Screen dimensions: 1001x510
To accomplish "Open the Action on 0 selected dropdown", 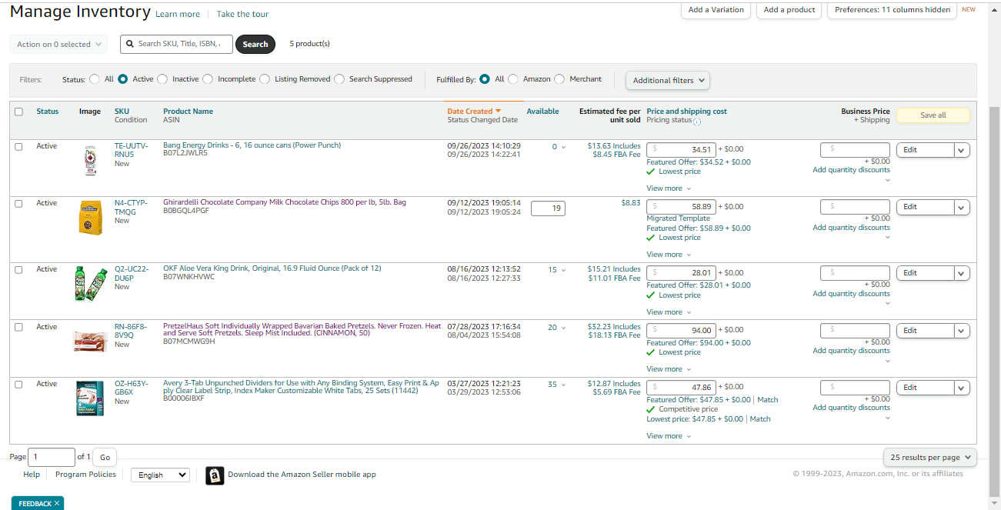I will [x=58, y=44].
